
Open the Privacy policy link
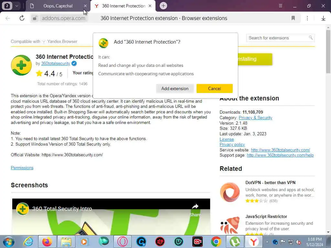click(x=232, y=144)
